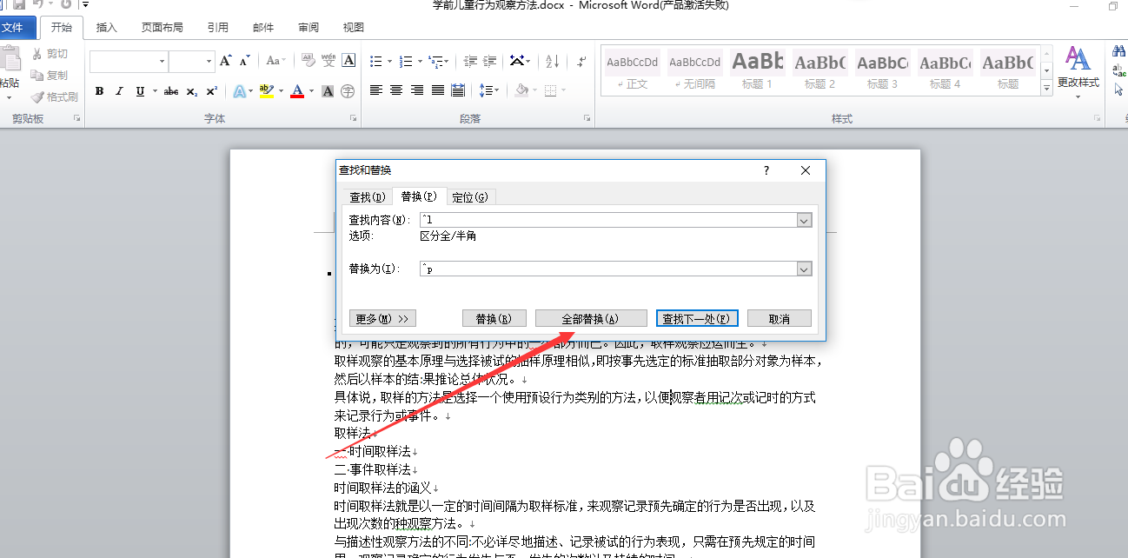Image resolution: width=1128 pixels, height=558 pixels.
Task: Justify the text alignment
Action: [x=438, y=90]
